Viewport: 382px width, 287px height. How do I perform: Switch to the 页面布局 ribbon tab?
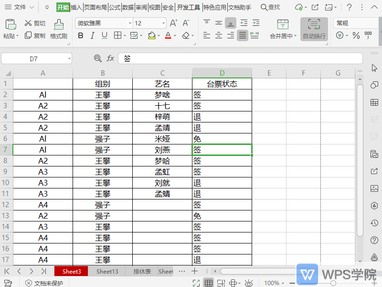click(x=95, y=7)
